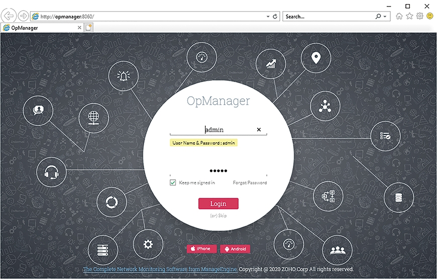Image resolution: width=437 pixels, height=279 pixels.
Task: Refresh the page in address bar
Action: [x=275, y=17]
